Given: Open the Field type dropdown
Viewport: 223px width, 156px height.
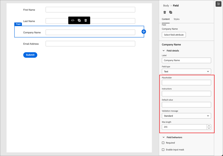Looking at the screenshot, I should coord(186,72).
